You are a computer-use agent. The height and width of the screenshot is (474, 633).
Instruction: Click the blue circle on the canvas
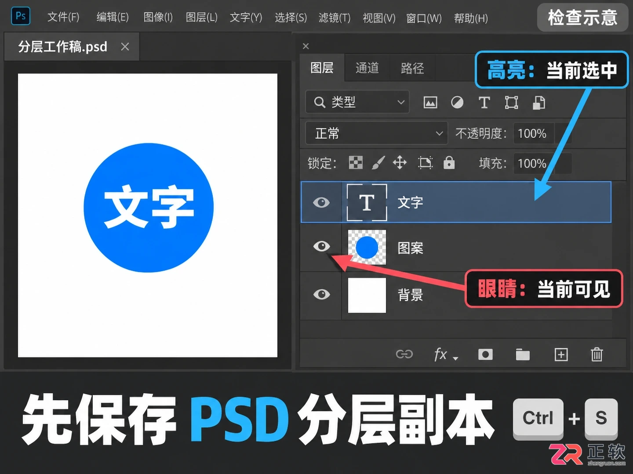click(x=149, y=208)
